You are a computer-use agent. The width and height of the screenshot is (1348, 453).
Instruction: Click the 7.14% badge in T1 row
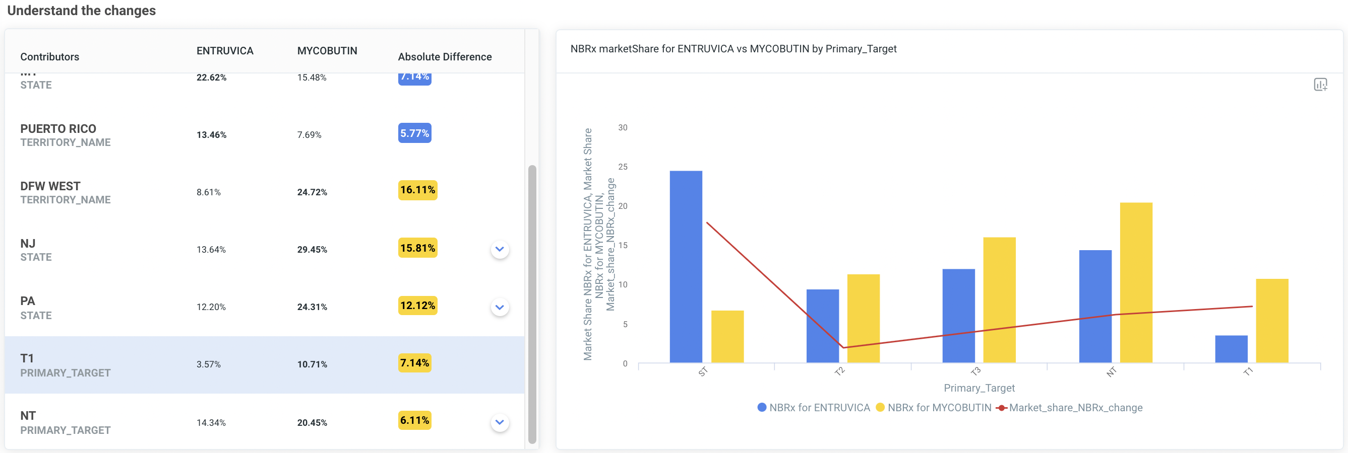click(x=414, y=363)
